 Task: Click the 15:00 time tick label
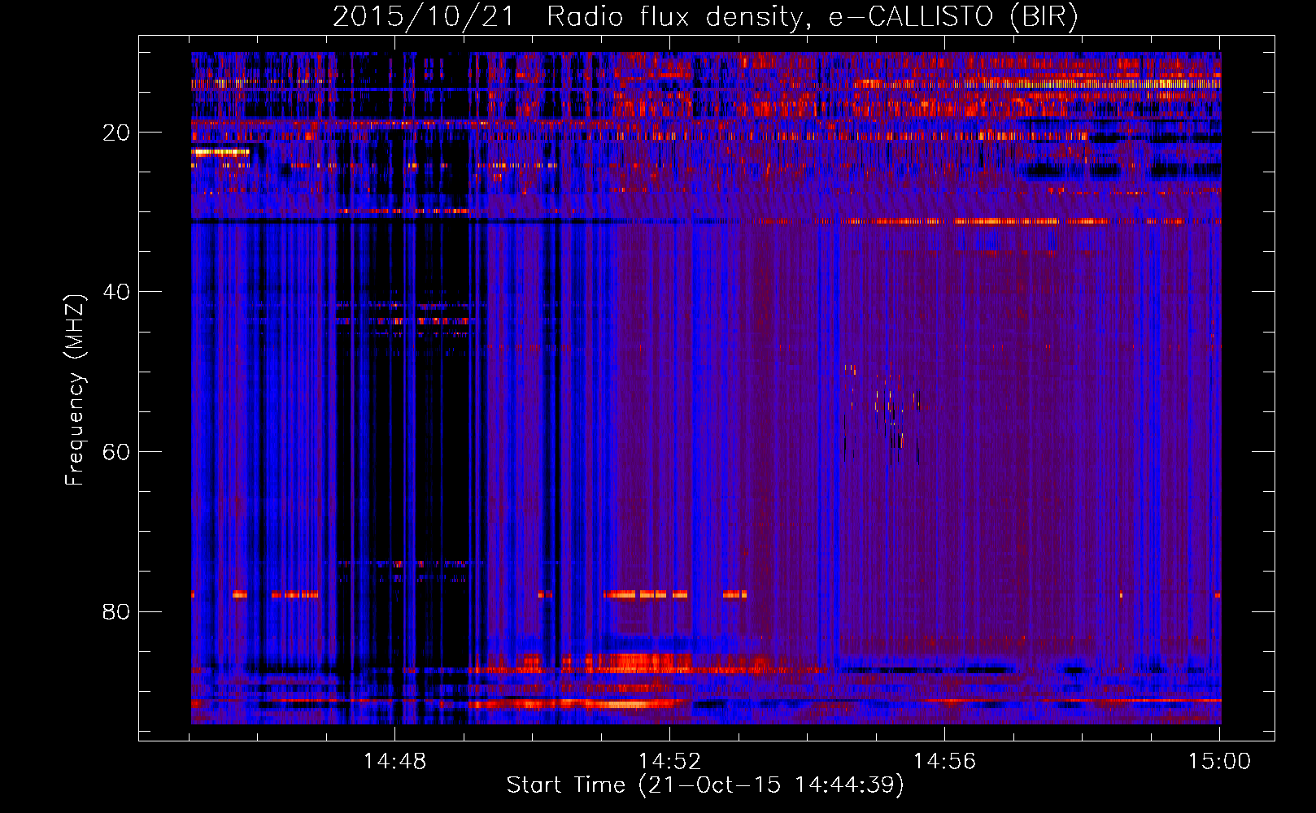1219,762
